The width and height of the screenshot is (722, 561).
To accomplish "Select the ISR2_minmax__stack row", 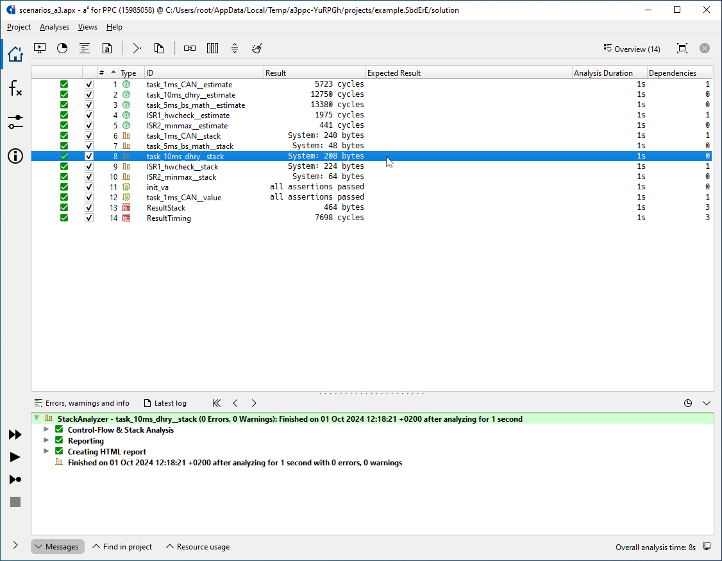I will [x=372, y=177].
